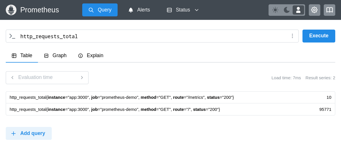Open settings via gear icon
The image size is (341, 168).
point(315,10)
